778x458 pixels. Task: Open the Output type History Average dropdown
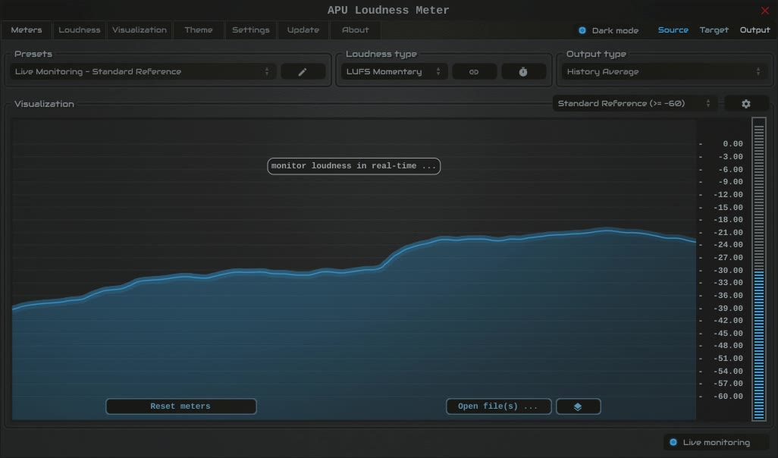pyautogui.click(x=663, y=71)
